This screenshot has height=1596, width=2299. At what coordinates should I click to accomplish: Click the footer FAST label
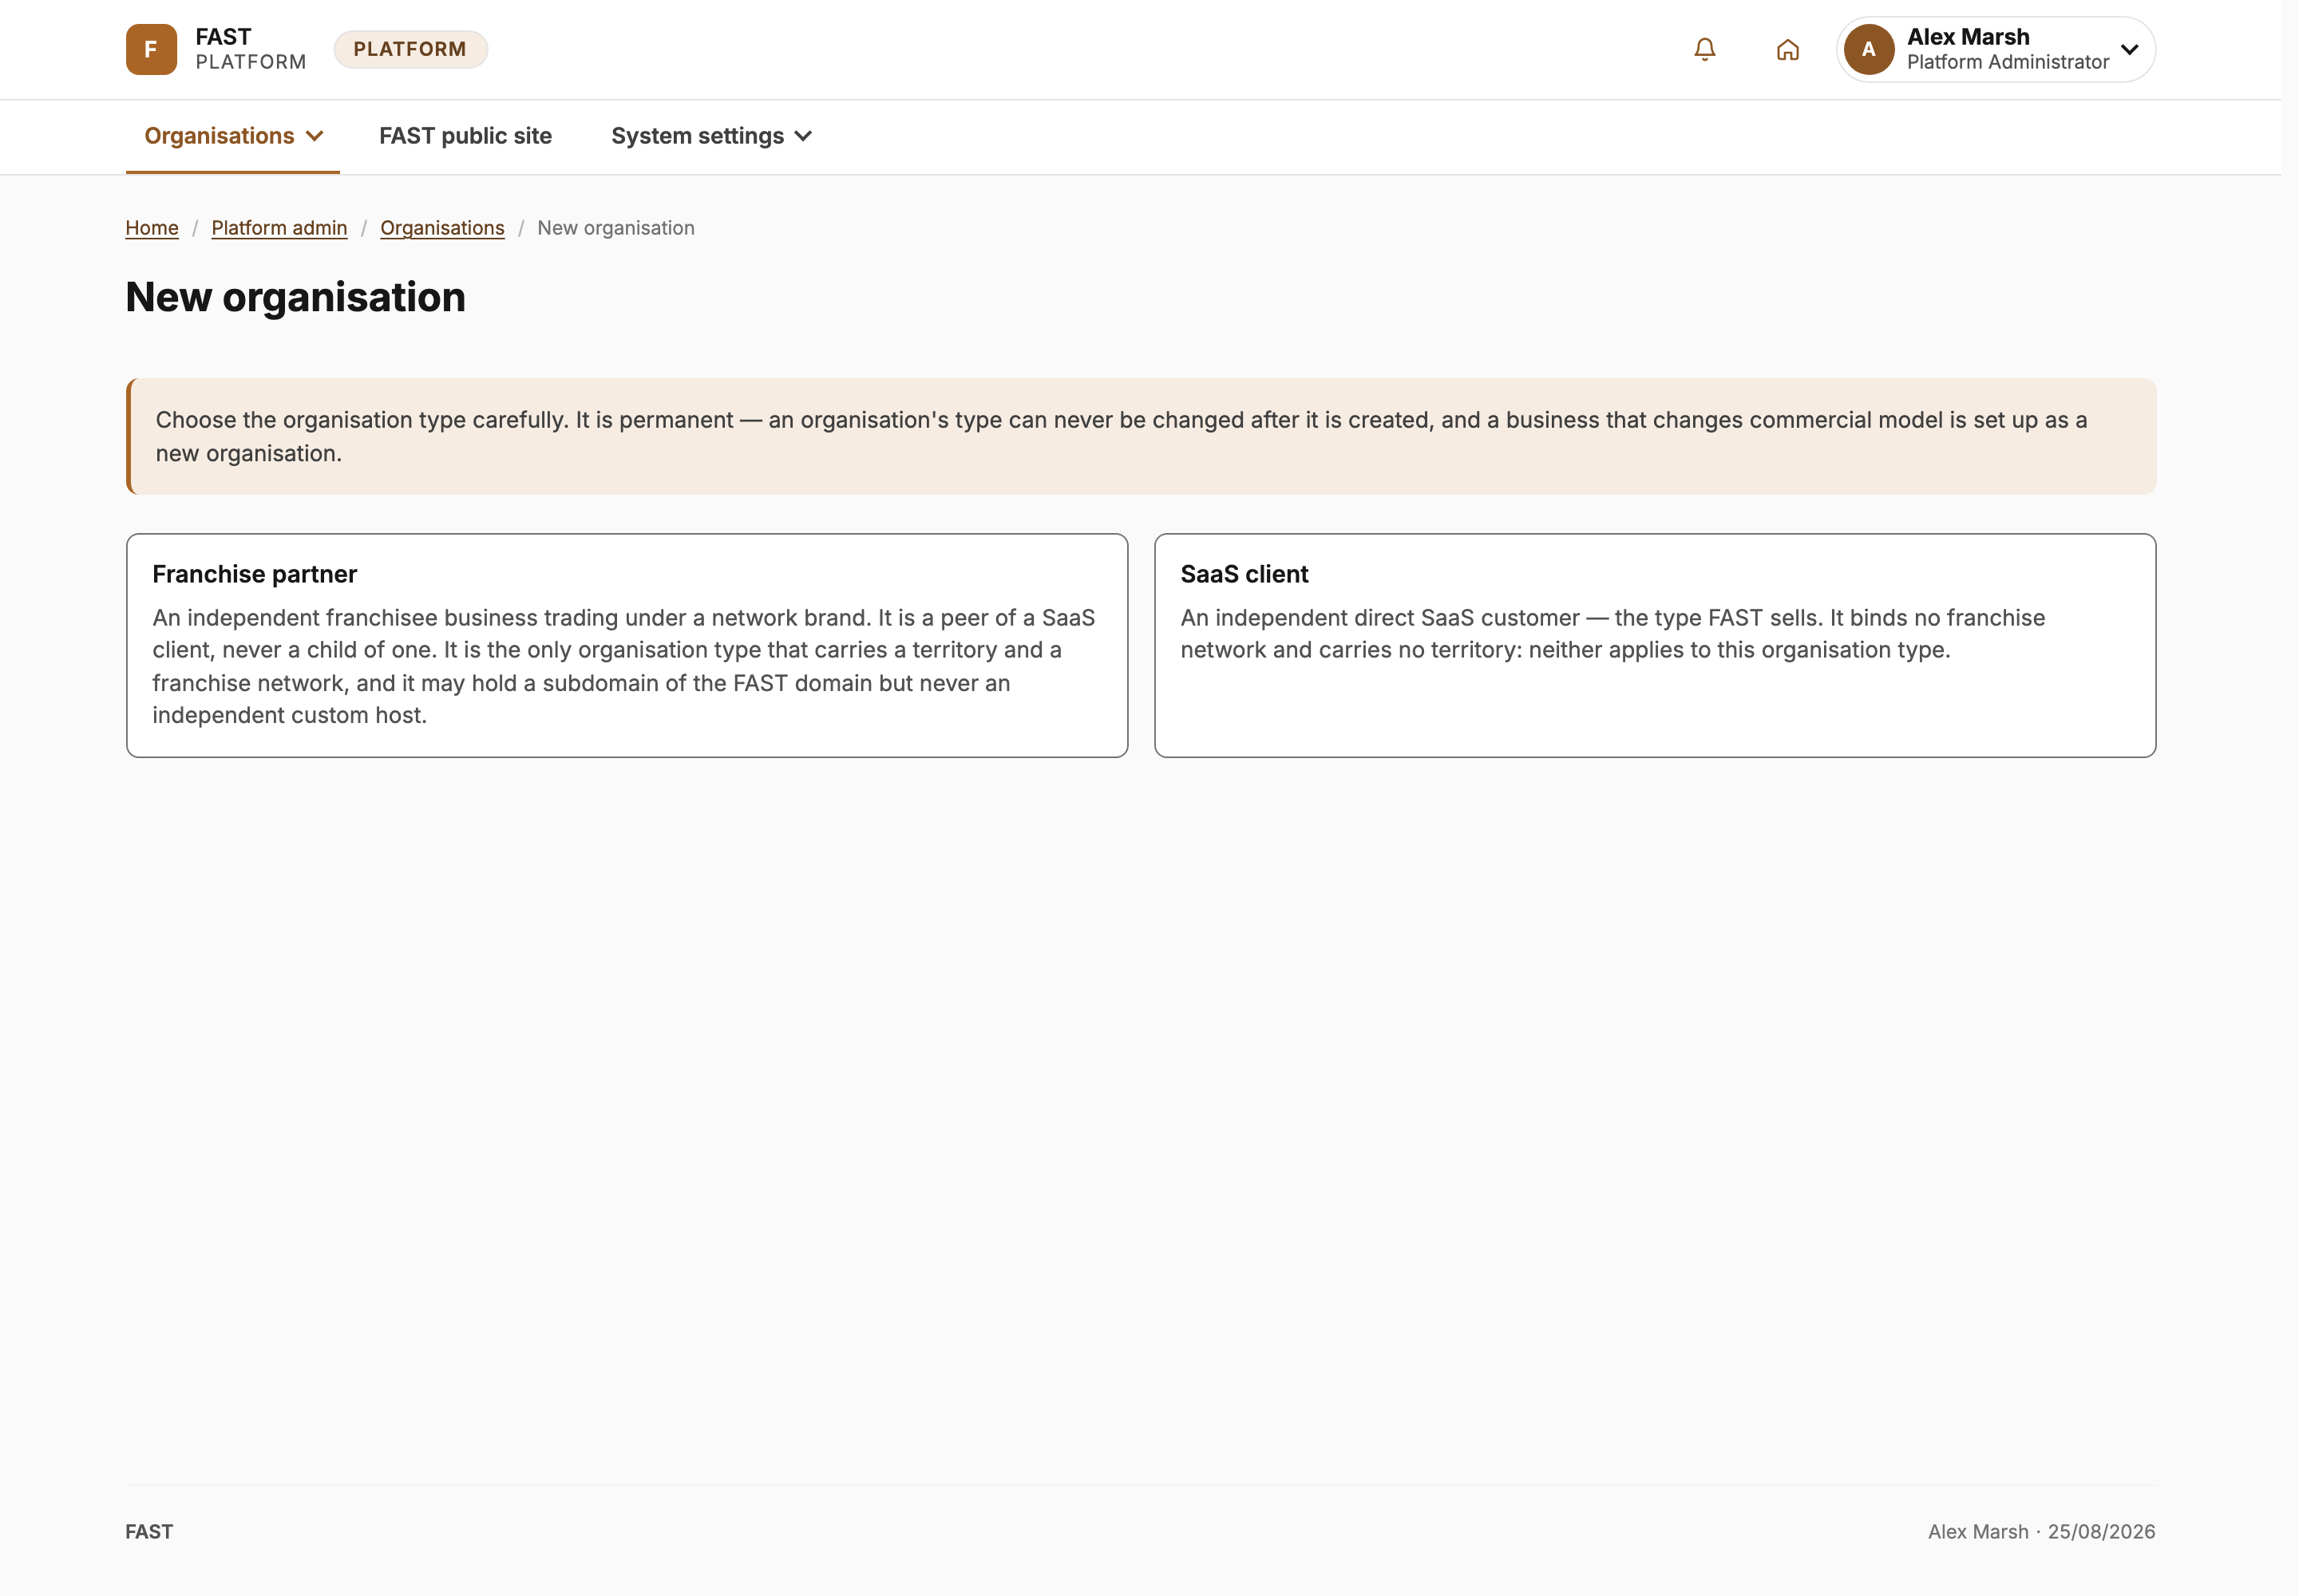(x=149, y=1531)
